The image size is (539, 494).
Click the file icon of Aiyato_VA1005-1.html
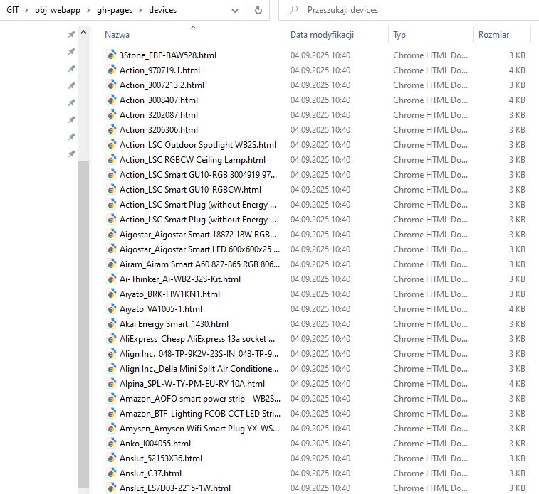click(111, 309)
